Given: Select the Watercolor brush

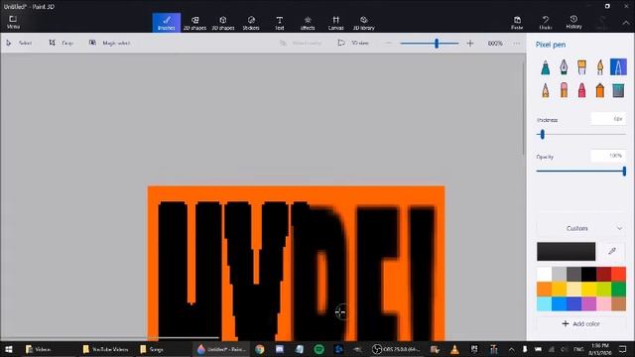Looking at the screenshot, I should [600, 67].
